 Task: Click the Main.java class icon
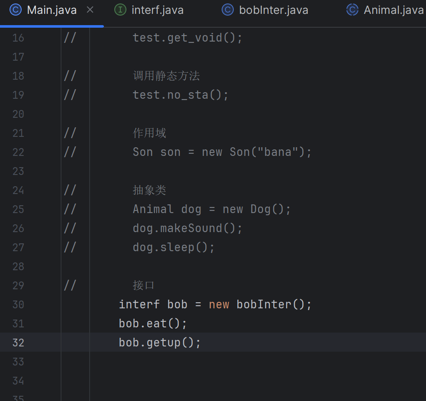pos(16,10)
